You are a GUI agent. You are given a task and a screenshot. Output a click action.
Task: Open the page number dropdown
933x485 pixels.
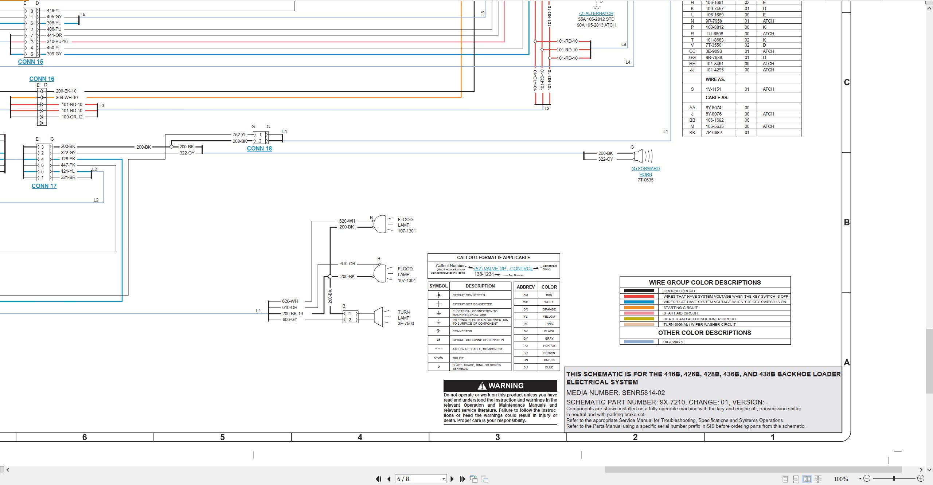tap(444, 479)
